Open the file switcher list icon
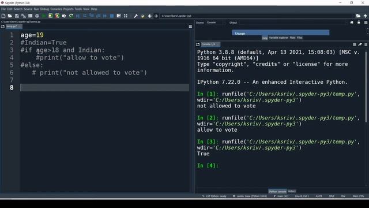369x208 pixels. [30, 16]
